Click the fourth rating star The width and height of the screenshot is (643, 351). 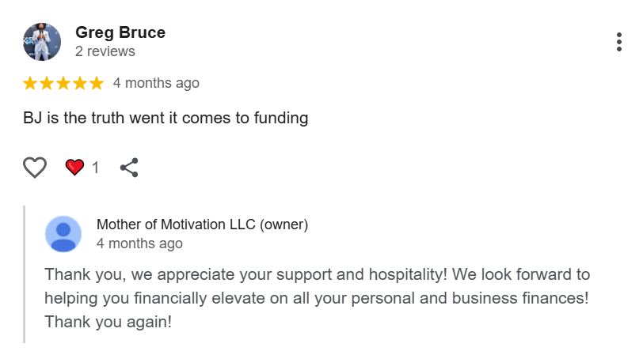(x=80, y=83)
